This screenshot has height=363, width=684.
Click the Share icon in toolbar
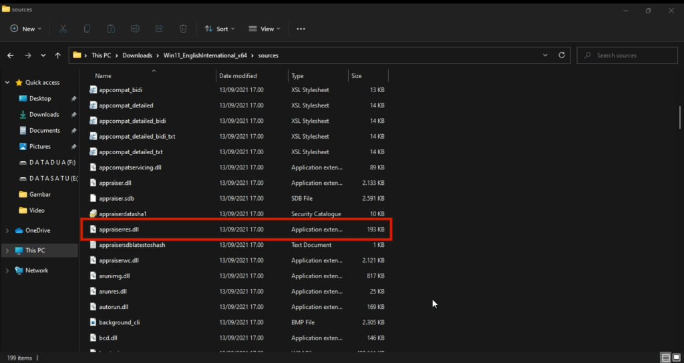159,29
